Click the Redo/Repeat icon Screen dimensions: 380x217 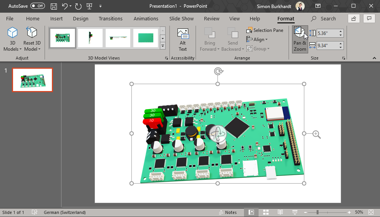tap(78, 6)
